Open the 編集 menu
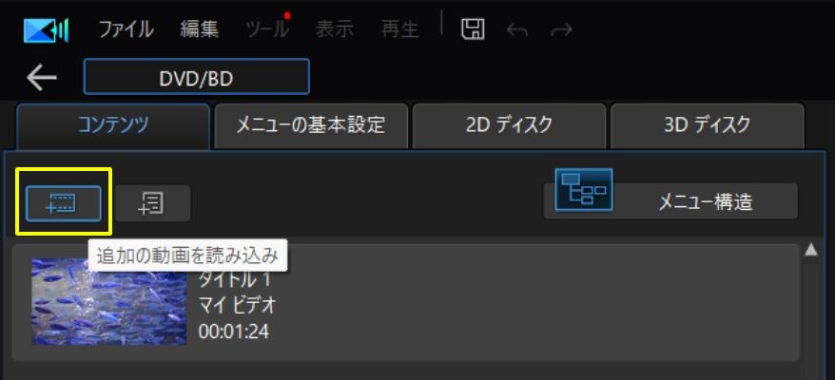Screen dimensions: 835x380 pos(199,29)
